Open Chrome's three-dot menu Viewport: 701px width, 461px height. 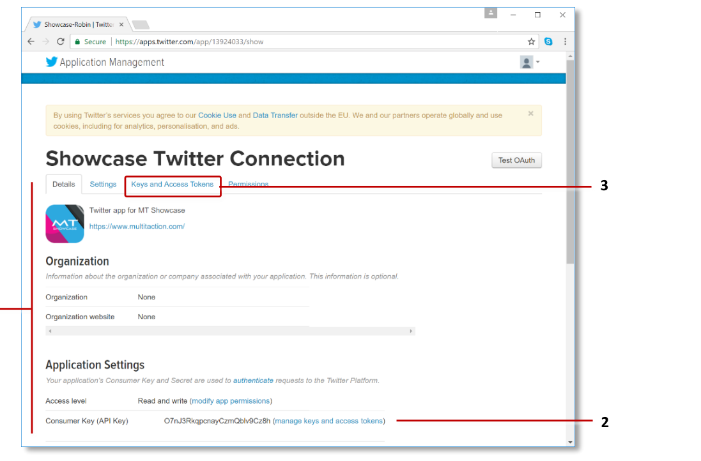pyautogui.click(x=564, y=41)
